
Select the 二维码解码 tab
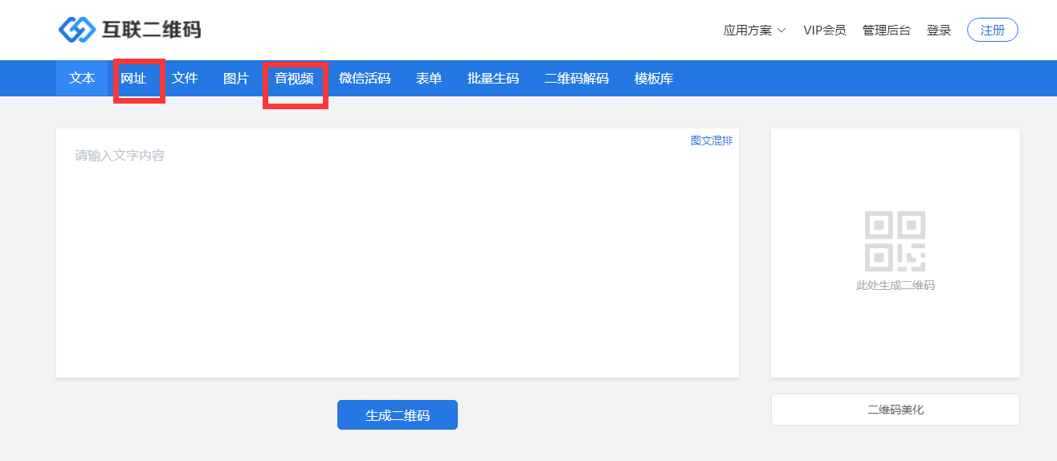pos(577,79)
